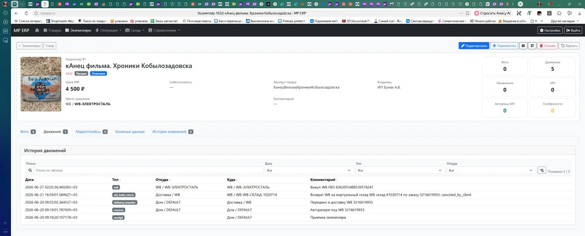Click the Фото counter card
Viewport: 585px width, 236px height.
point(505,66)
